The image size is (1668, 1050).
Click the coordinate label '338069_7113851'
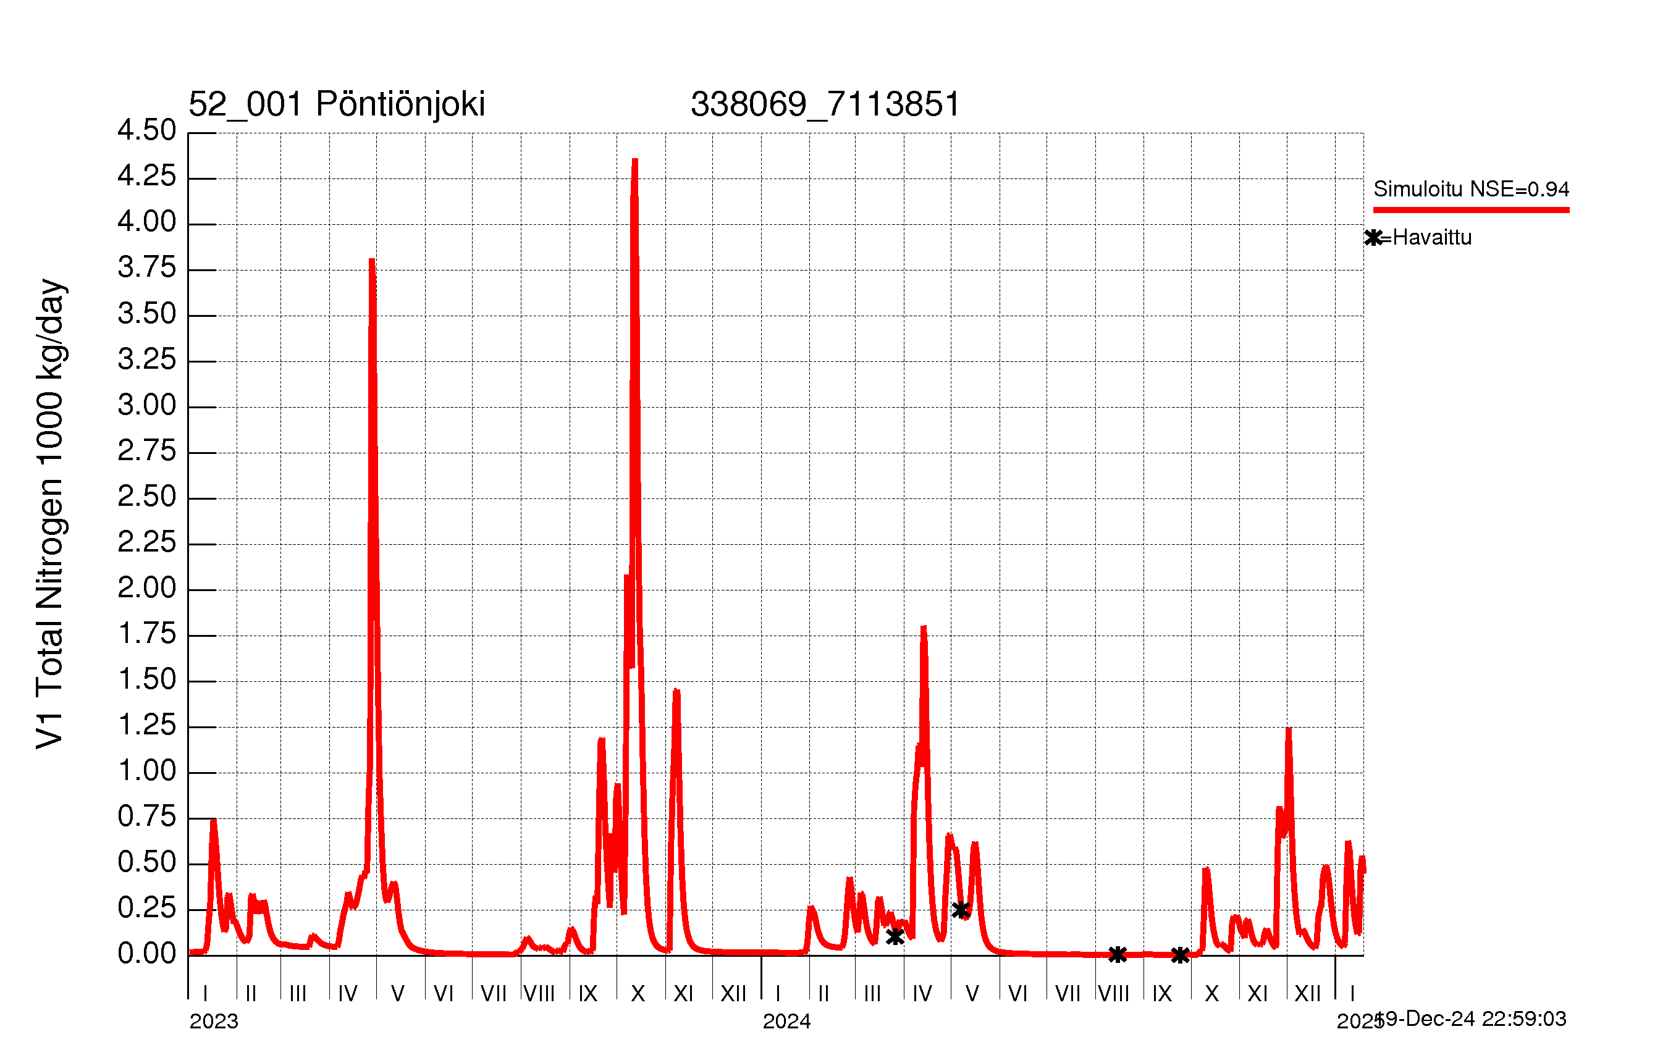click(825, 104)
